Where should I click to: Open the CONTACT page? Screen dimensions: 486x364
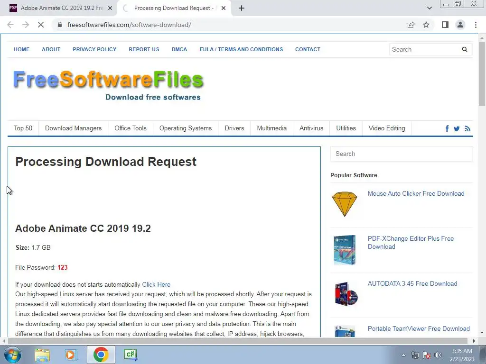click(x=308, y=49)
